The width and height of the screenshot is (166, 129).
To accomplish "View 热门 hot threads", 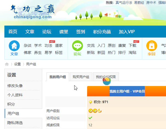I will pos(111,53).
